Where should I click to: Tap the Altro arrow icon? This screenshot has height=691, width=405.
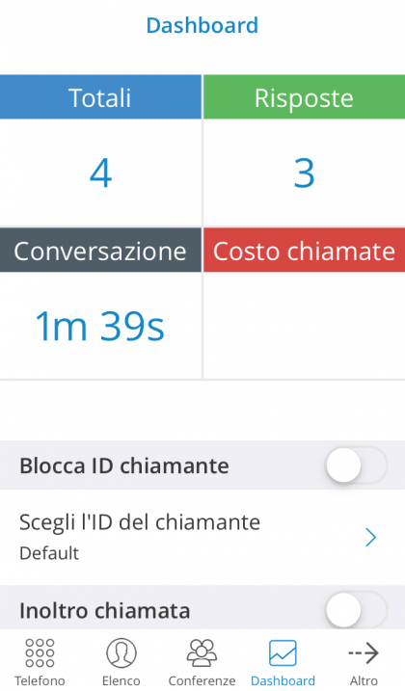click(x=364, y=652)
